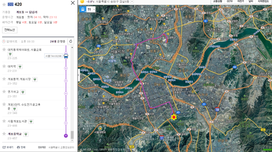Image resolution: width=272 pixels, height=152 pixels.
Task: Star the 대치동국제아파트.서울교회 stop
Action: coord(4,50)
